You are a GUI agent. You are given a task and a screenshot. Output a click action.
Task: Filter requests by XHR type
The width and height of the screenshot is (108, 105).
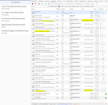click(62, 6)
